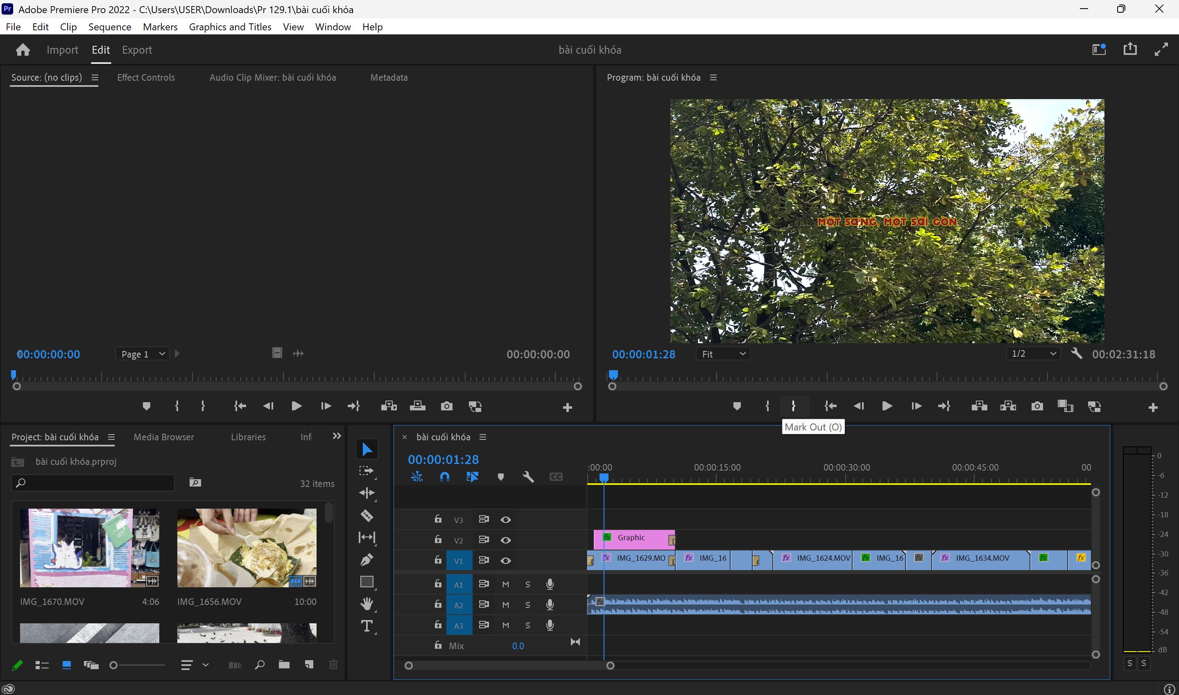This screenshot has height=695, width=1179.
Task: Click the Home icon
Action: coord(23,50)
